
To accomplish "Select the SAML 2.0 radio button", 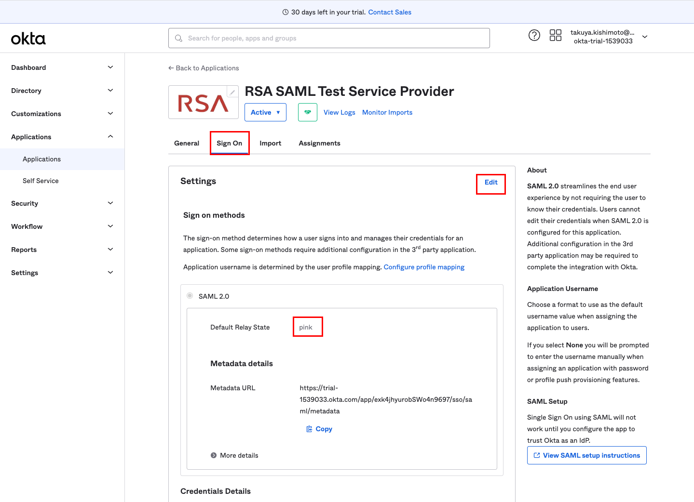I will pyautogui.click(x=190, y=296).
